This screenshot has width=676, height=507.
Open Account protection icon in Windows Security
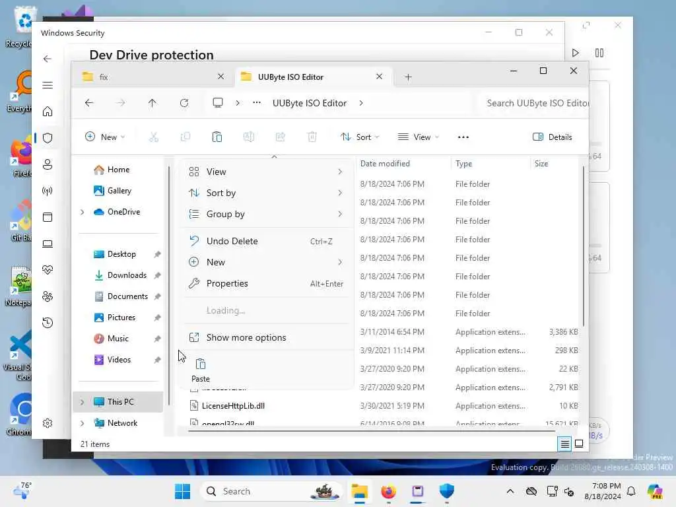tap(48, 164)
